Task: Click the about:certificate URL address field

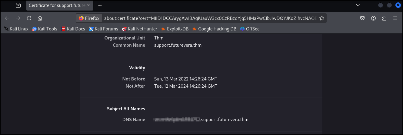Action: [x=209, y=18]
